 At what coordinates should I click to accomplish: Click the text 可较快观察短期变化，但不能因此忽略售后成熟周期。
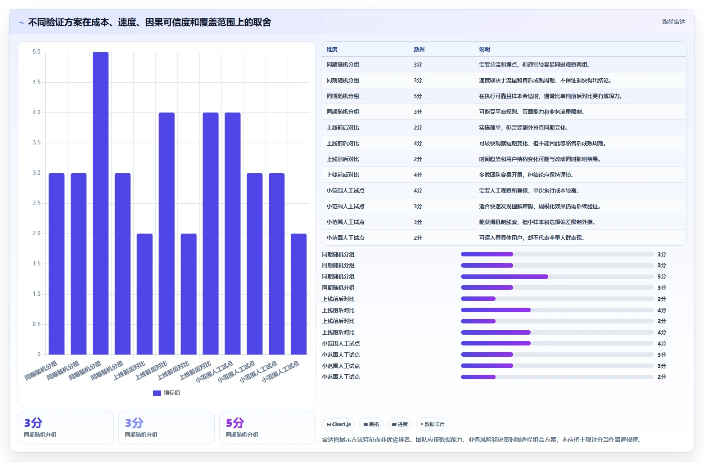click(x=542, y=144)
